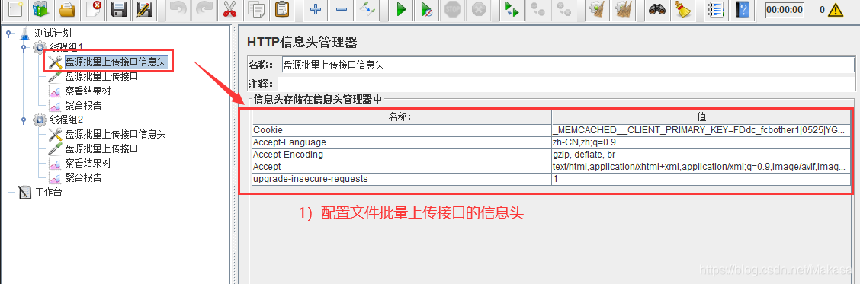Viewport: 860px width, 284px height.
Task: Open the Templates icon
Action: pos(40,9)
